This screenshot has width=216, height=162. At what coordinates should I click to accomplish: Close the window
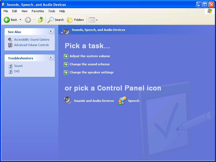[x=211, y=5]
